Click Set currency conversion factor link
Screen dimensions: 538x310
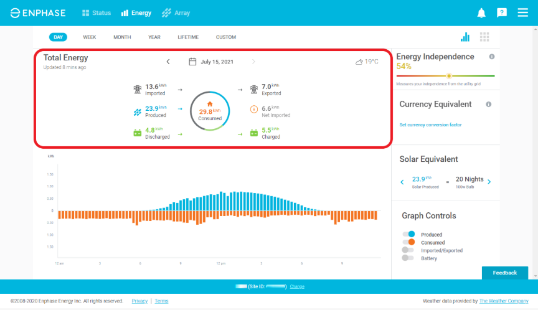point(430,125)
